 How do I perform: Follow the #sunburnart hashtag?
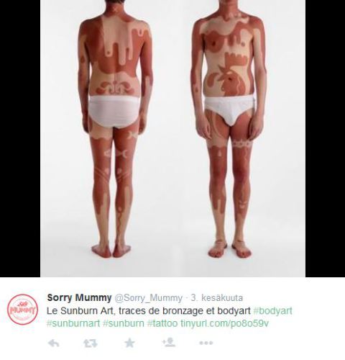click(73, 323)
